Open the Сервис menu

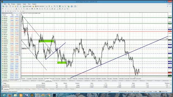[x=24, y=4]
